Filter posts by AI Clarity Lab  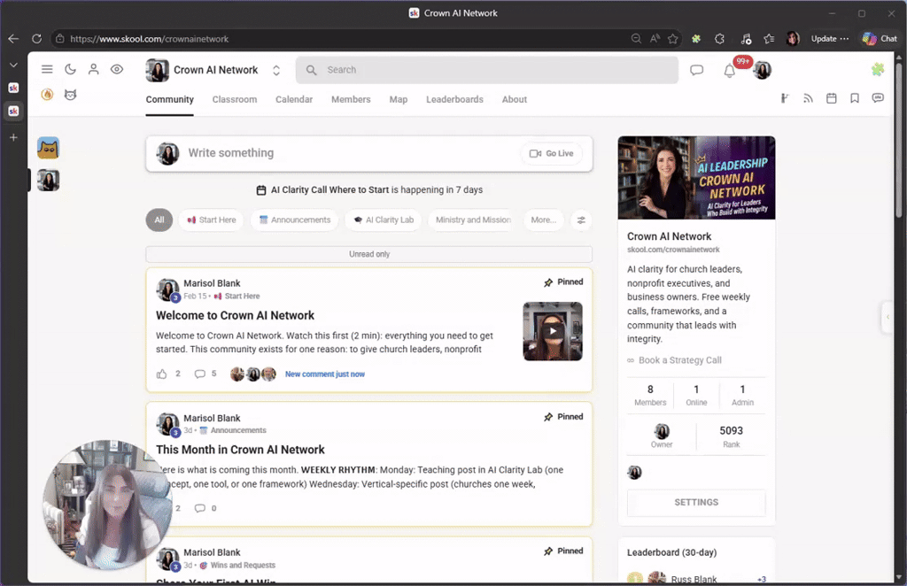click(x=384, y=220)
